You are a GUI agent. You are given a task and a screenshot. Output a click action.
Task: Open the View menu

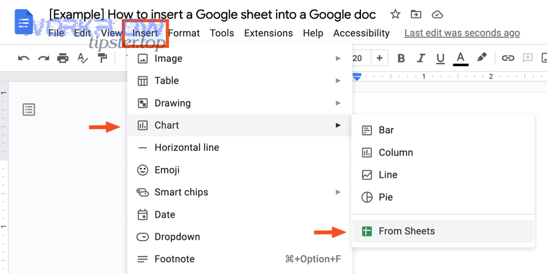click(x=111, y=33)
